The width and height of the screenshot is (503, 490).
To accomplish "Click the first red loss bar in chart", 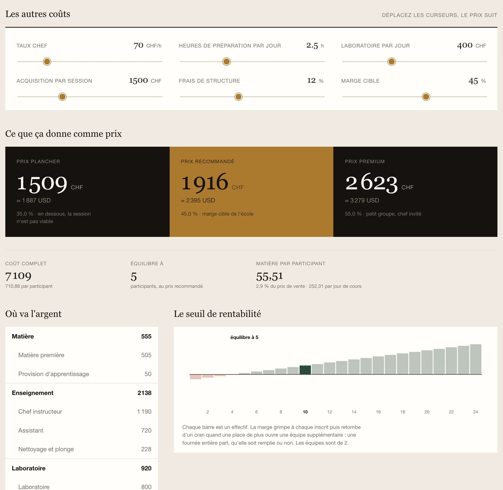I will click(195, 377).
